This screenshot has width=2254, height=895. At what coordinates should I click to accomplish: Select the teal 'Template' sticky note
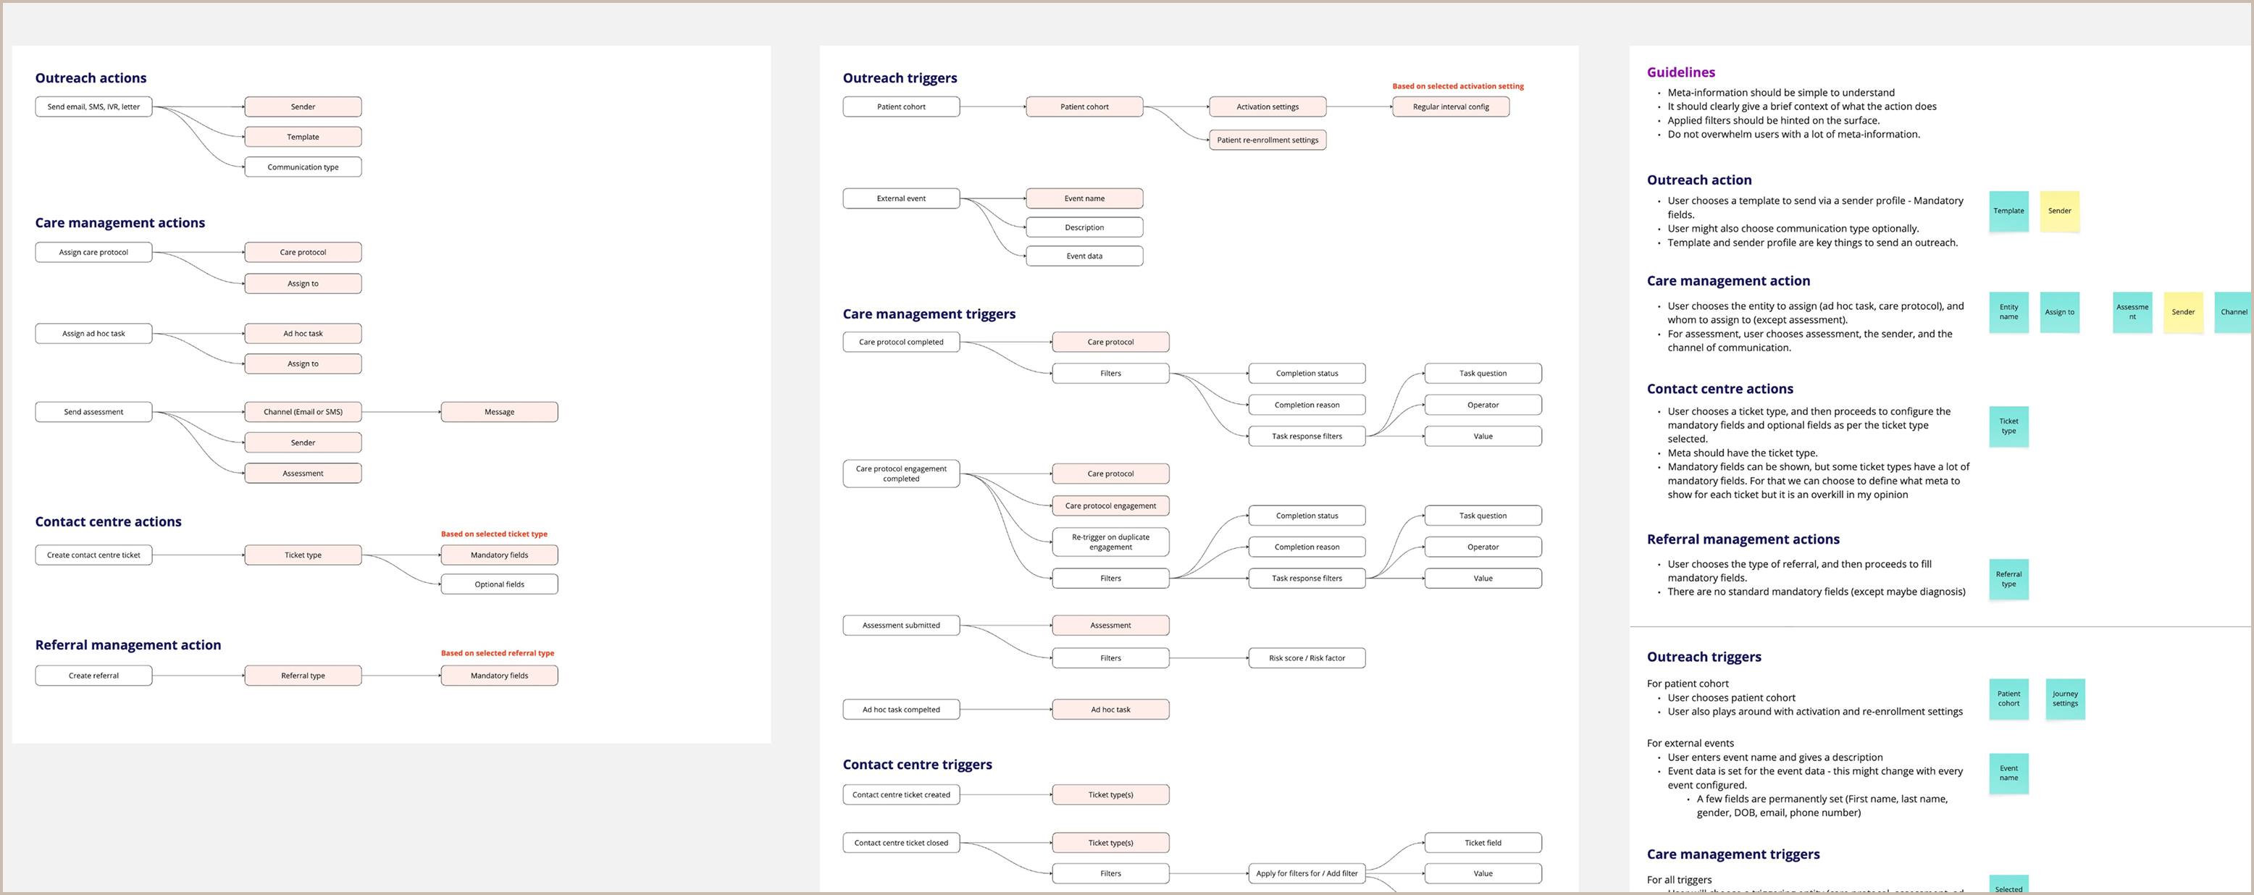click(x=2009, y=211)
